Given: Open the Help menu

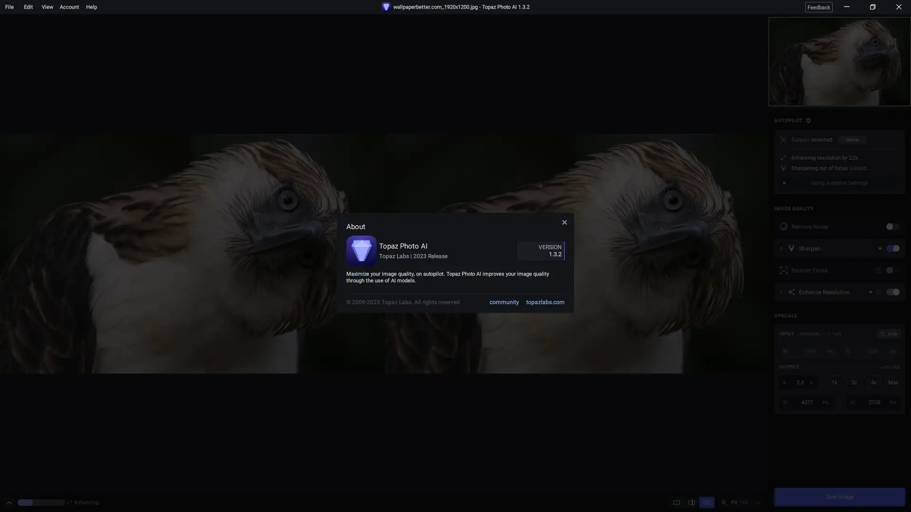Looking at the screenshot, I should pos(92,7).
